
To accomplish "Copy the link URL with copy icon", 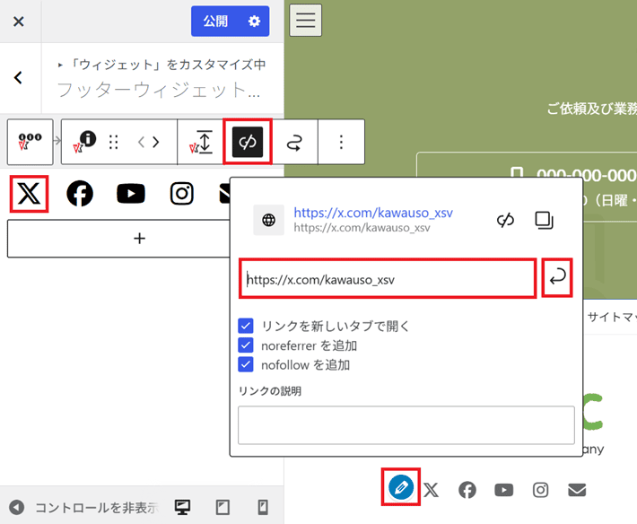I will point(544,220).
